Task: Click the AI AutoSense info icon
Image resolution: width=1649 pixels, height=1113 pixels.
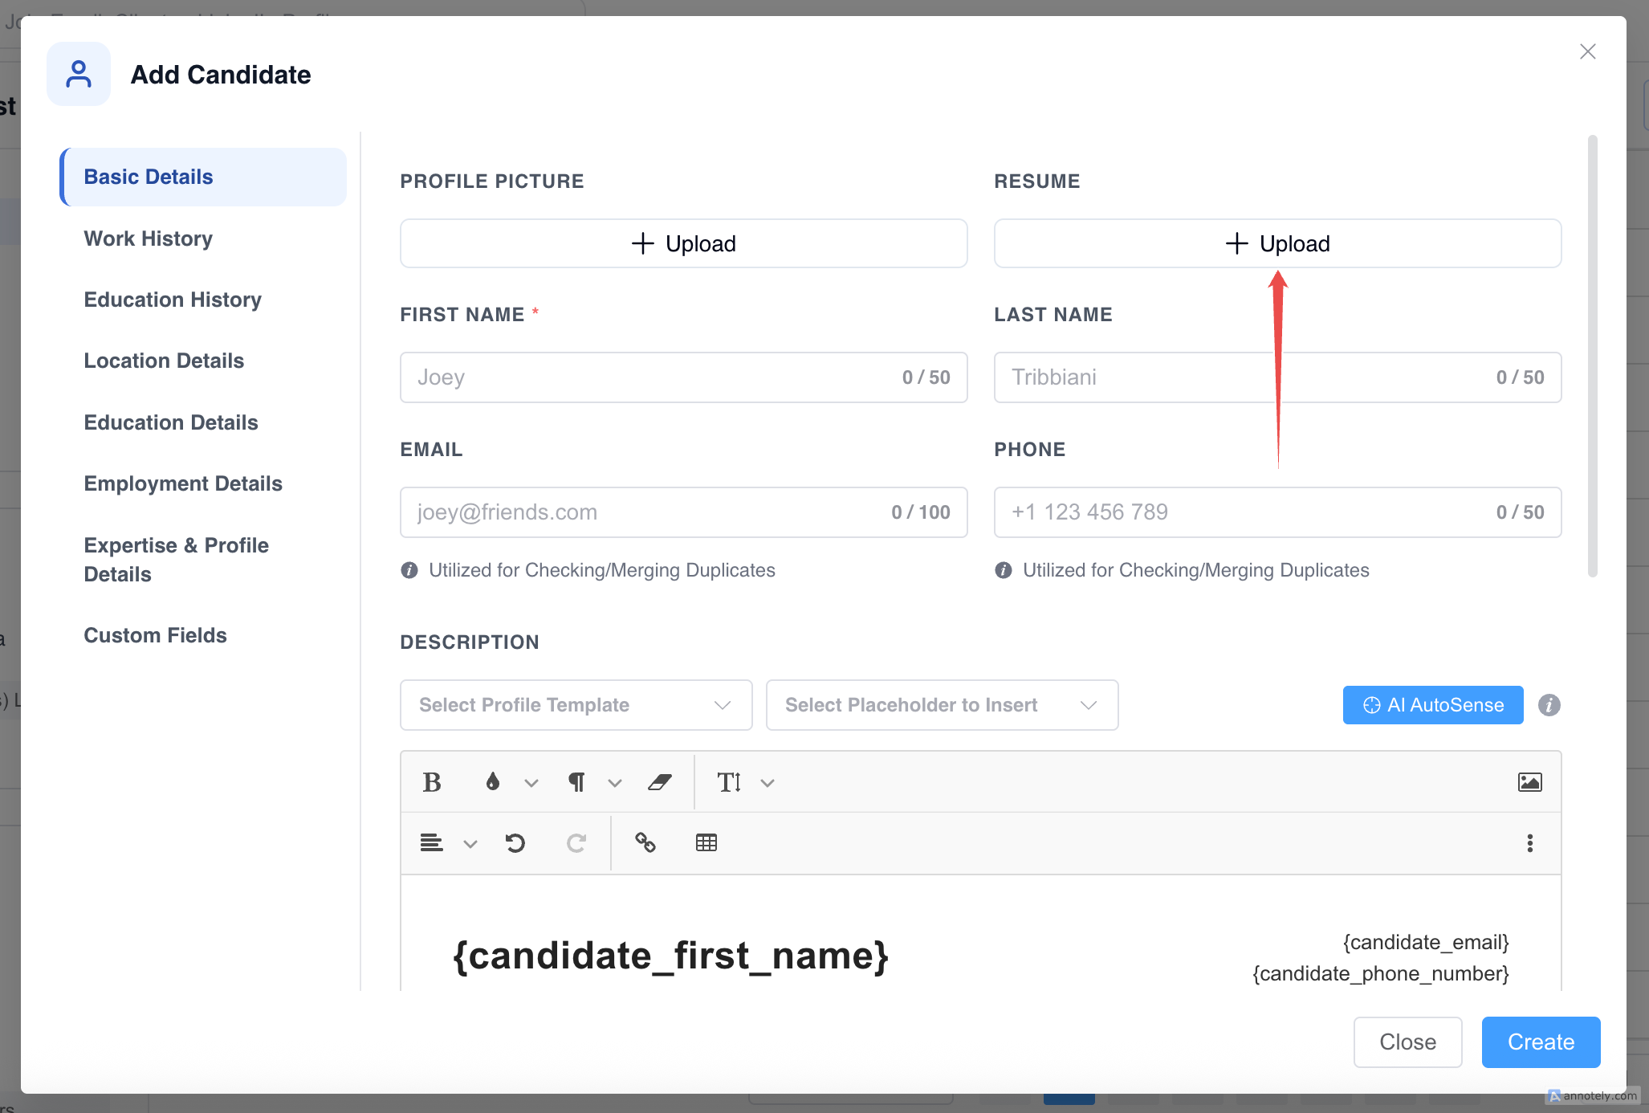Action: pos(1549,705)
